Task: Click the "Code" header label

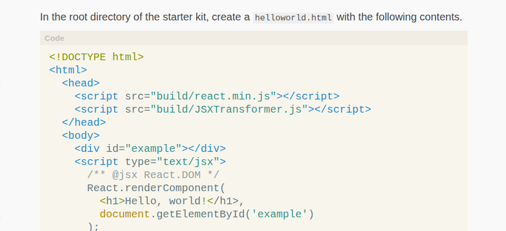Action: 55,38
